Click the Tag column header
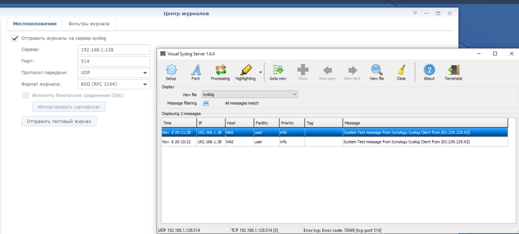 (324, 123)
